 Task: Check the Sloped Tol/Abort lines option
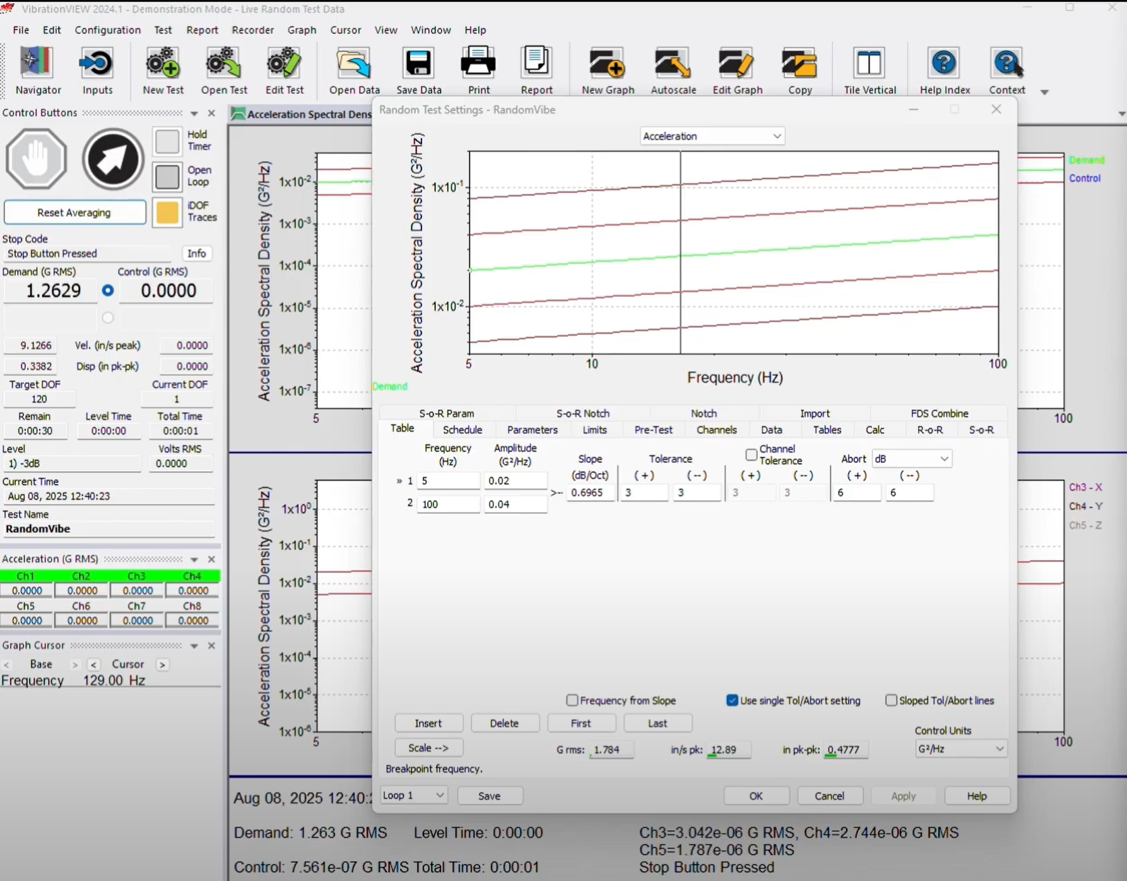891,700
